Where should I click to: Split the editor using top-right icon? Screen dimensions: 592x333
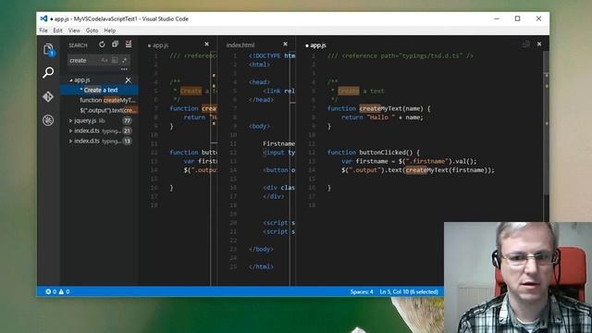(526, 44)
